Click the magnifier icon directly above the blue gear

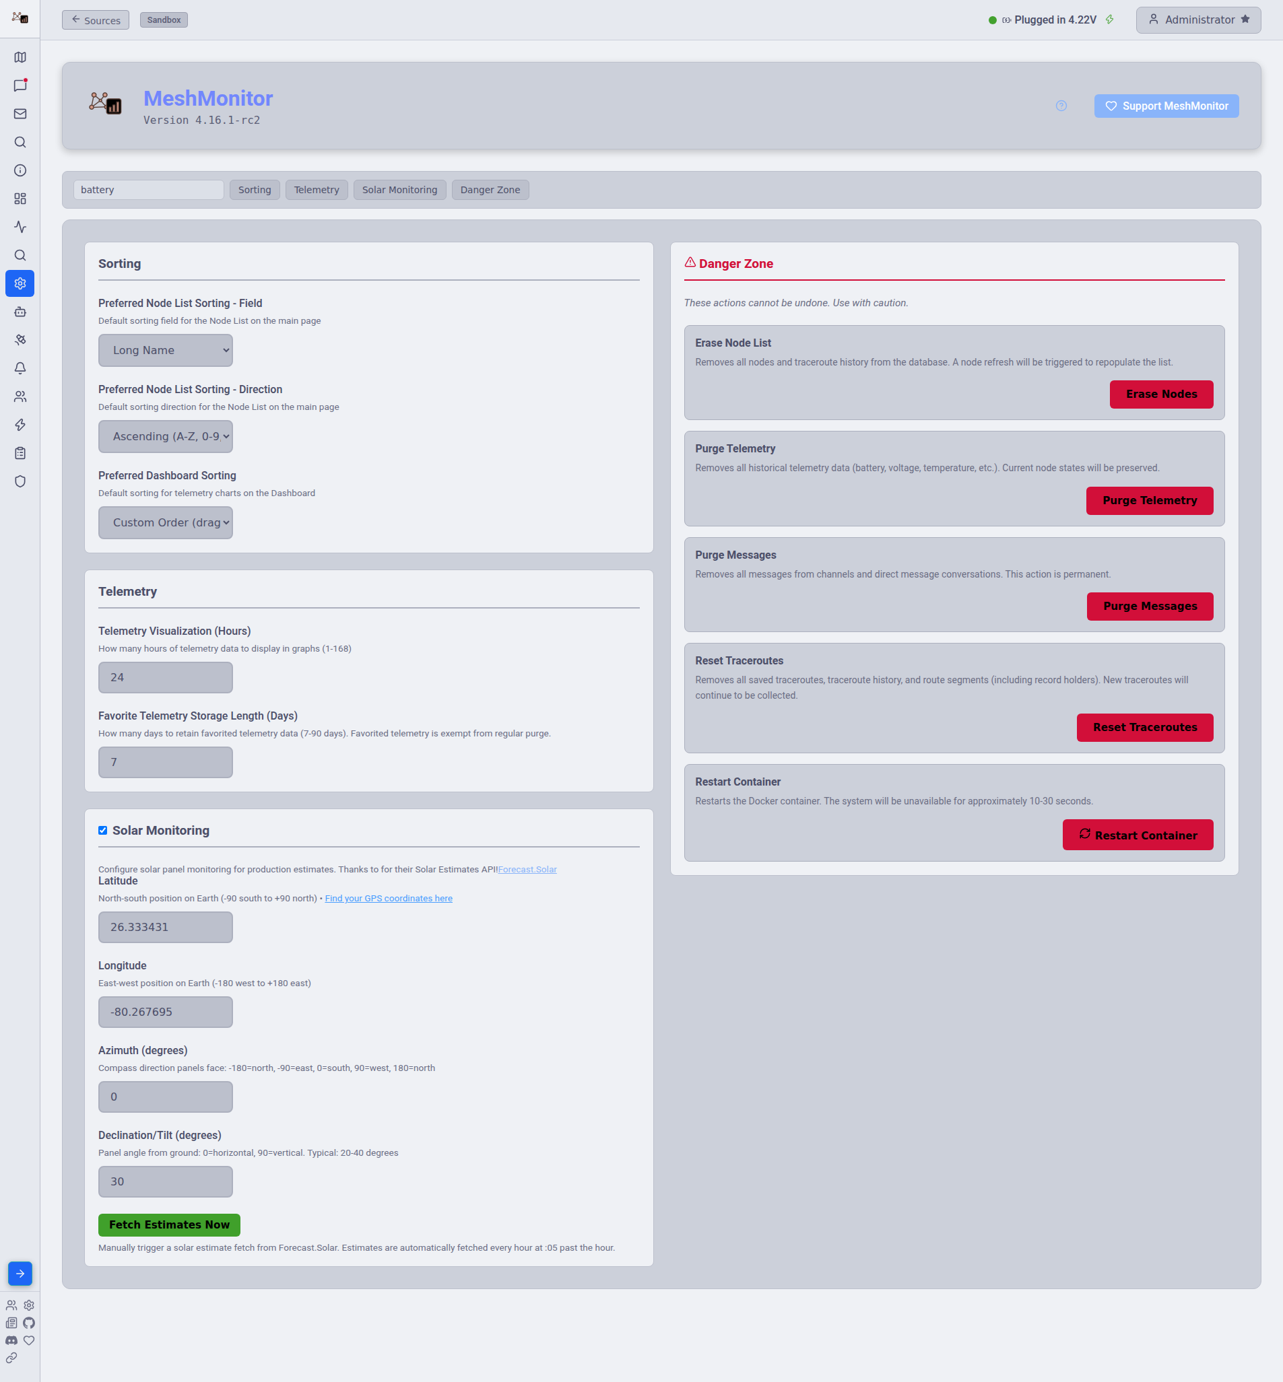[20, 255]
